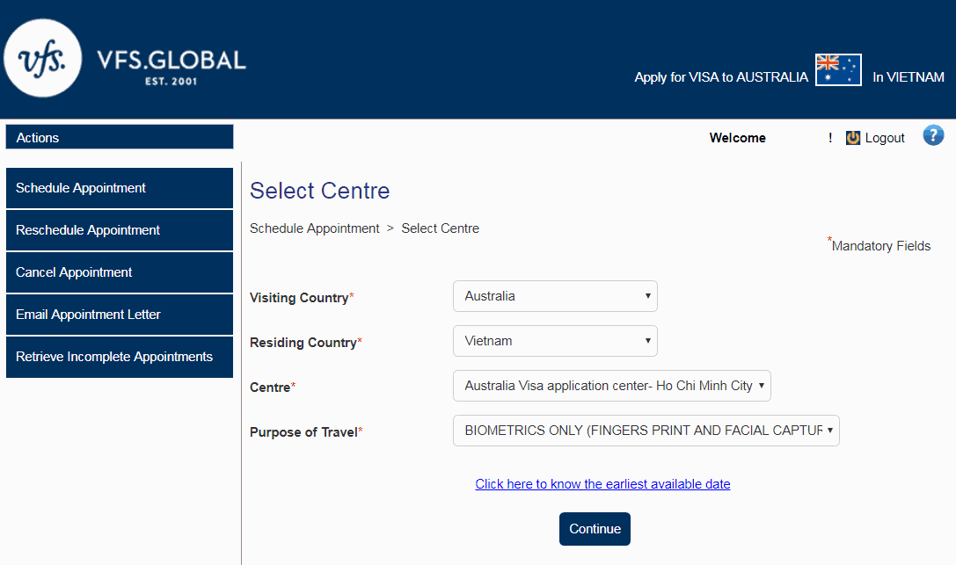Viewport: 956px width, 565px height.
Task: Click the Mandatory Fields note
Action: click(879, 245)
